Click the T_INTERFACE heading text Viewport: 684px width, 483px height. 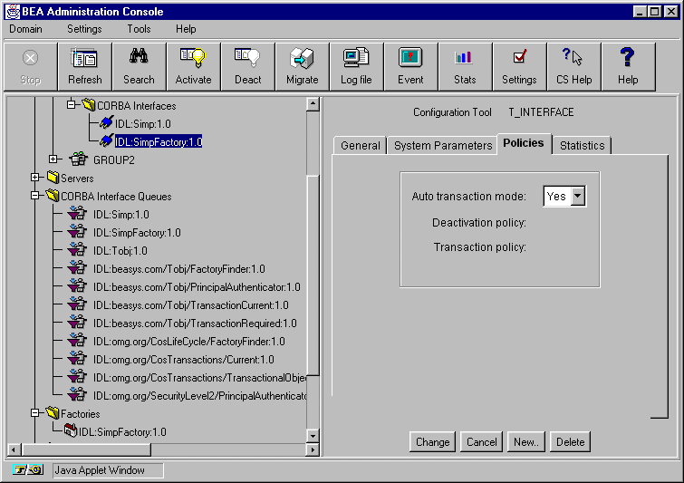pyautogui.click(x=541, y=112)
